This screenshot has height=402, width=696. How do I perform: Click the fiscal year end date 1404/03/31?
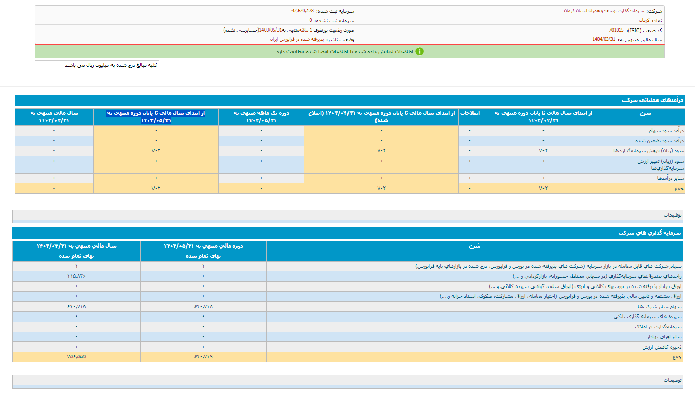pos(604,39)
